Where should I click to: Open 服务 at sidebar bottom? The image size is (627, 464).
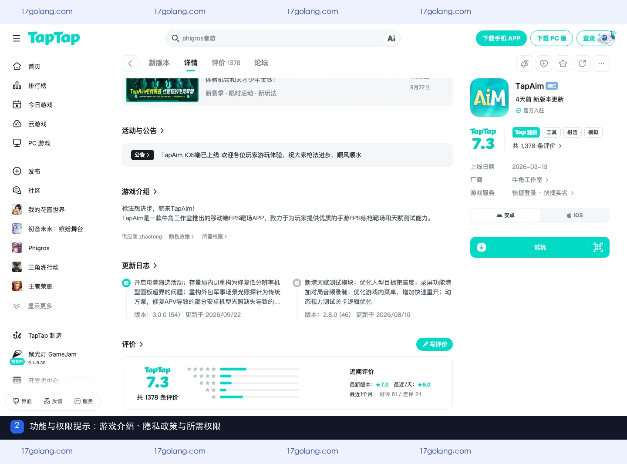coord(84,401)
